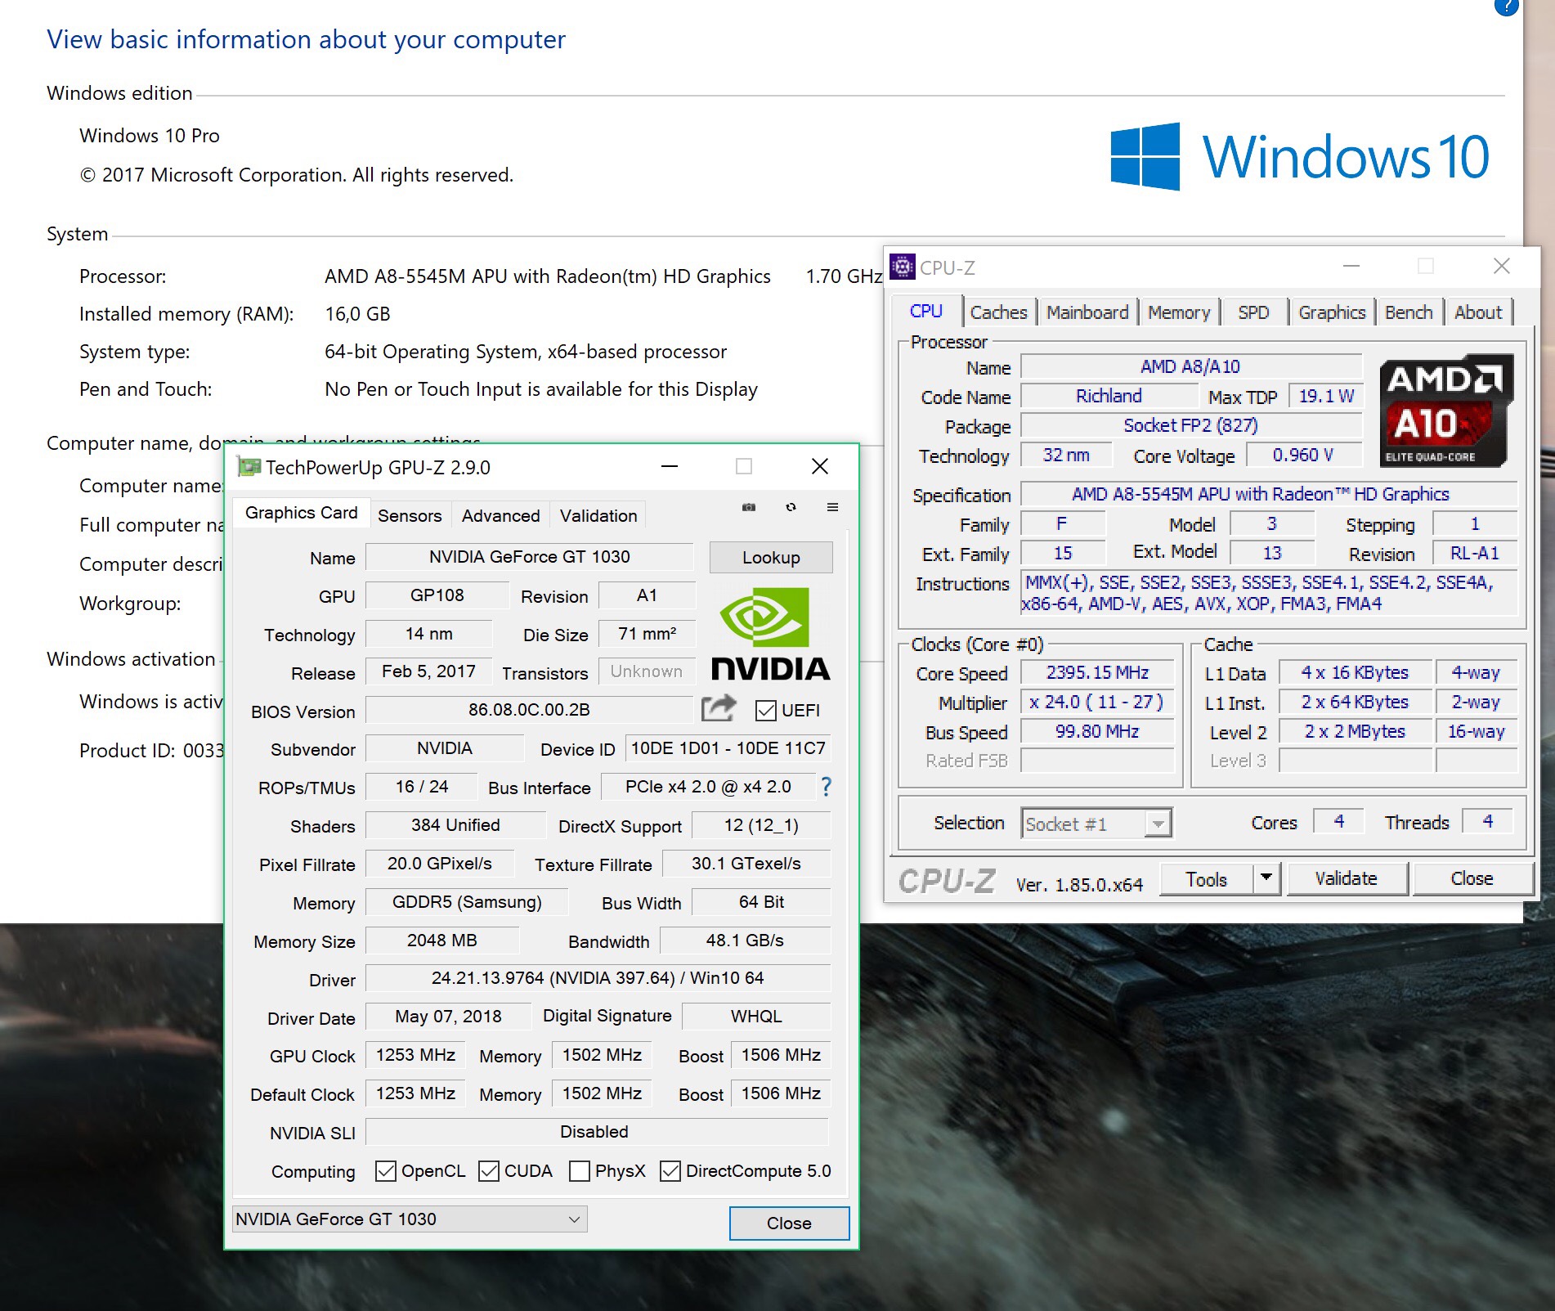Screen dimensions: 1555x1311
Task: Switch to GPU-Z Validation tab
Action: (598, 515)
